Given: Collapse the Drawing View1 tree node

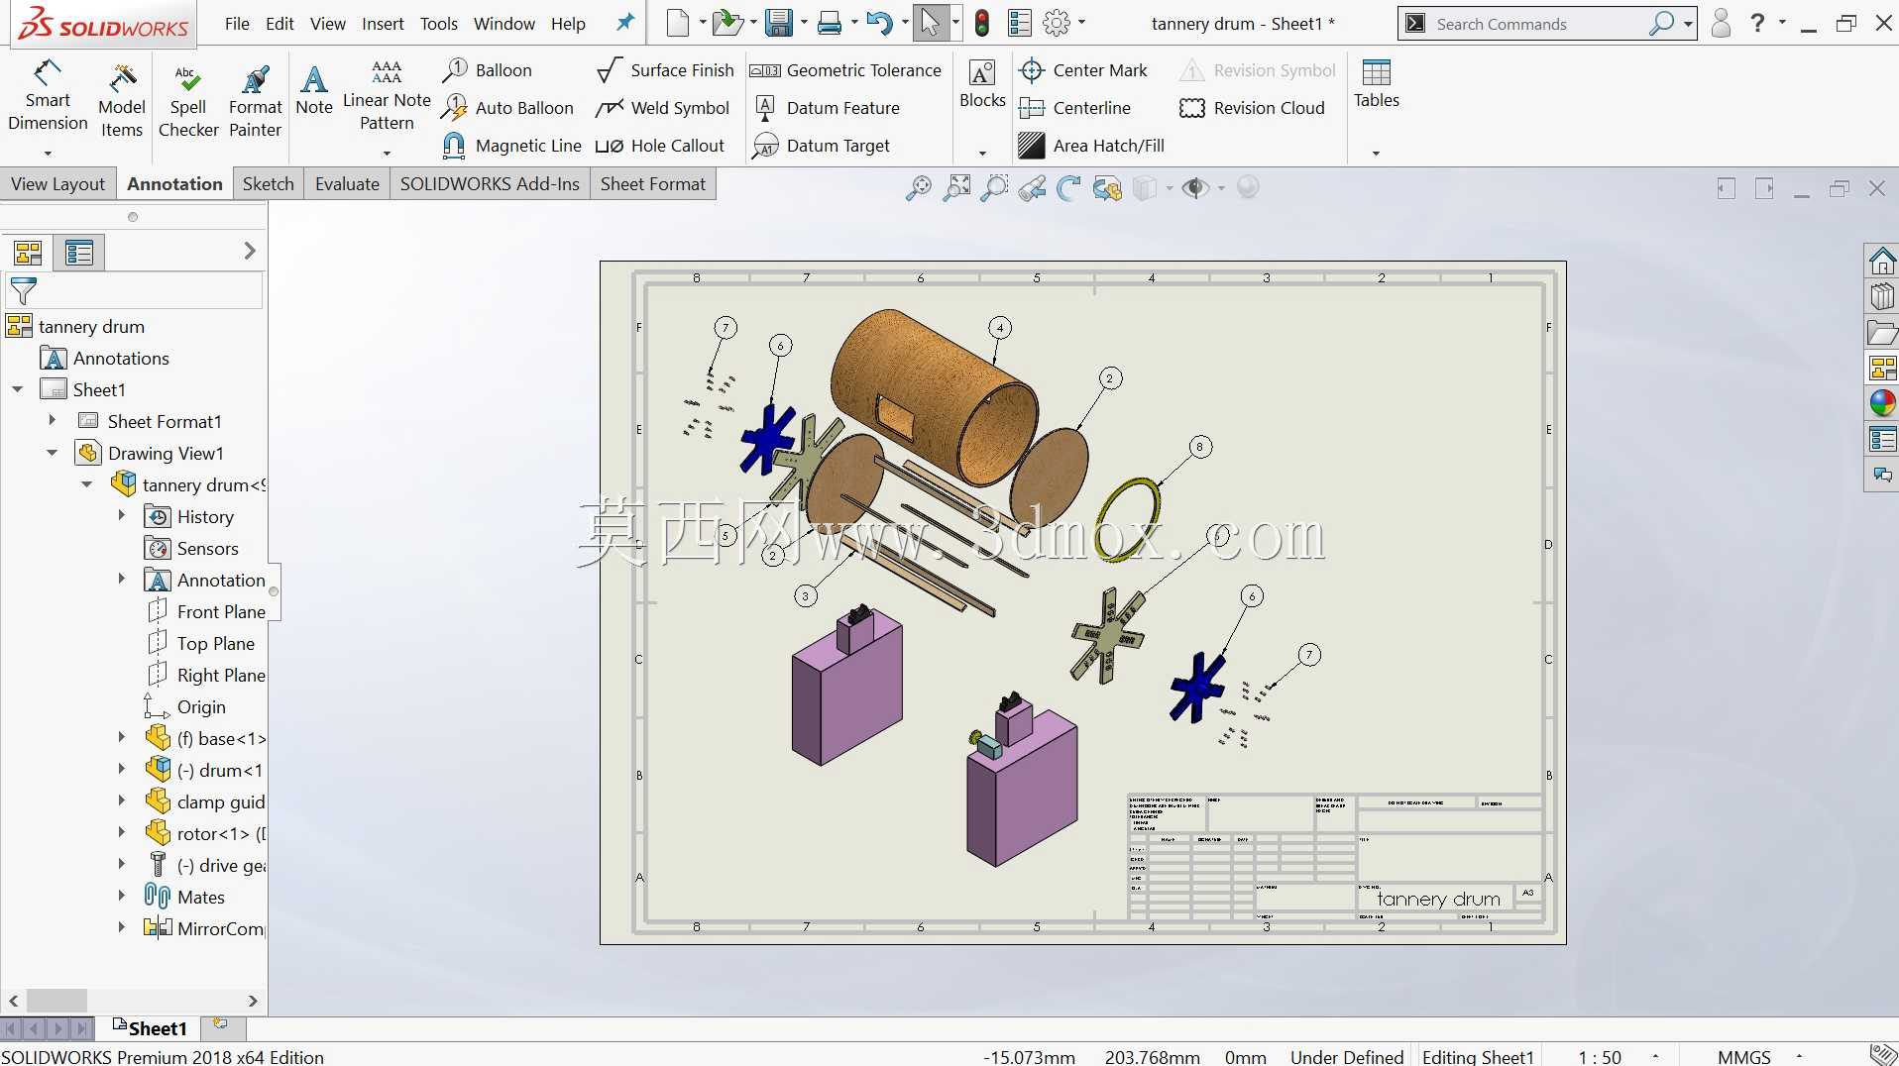Looking at the screenshot, I should coord(53,453).
